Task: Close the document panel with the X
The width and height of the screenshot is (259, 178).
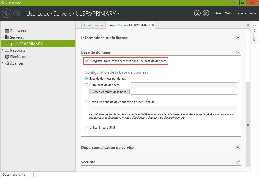Action: (248, 25)
